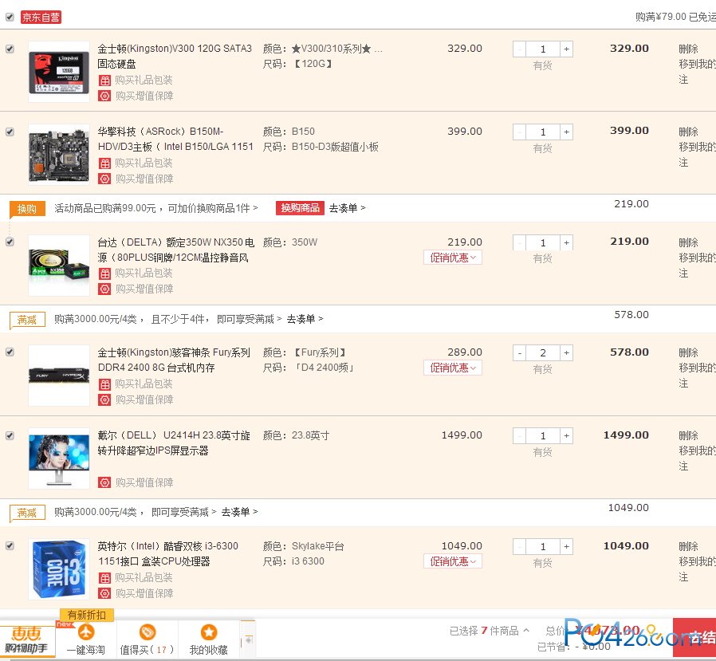Increase quantity of DELTA NX350 power supply
The image size is (716, 661).
566,242
